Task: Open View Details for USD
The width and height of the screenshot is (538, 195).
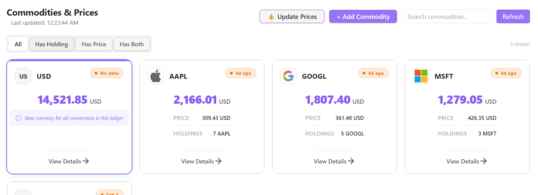Action: [x=69, y=161]
